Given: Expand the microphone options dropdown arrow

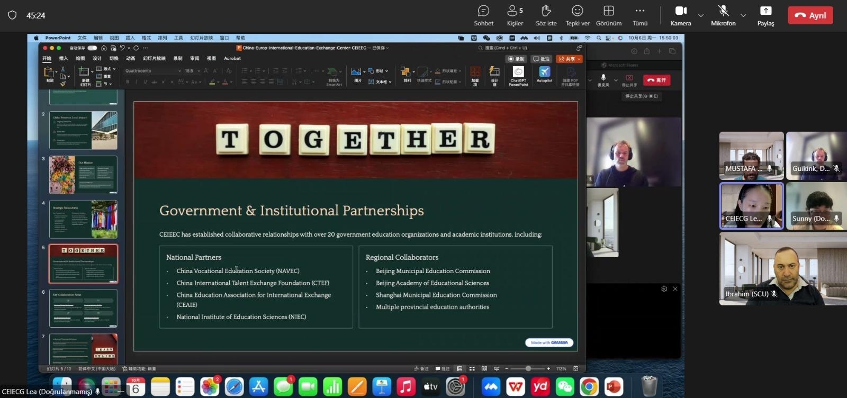Looking at the screenshot, I should 743,15.
